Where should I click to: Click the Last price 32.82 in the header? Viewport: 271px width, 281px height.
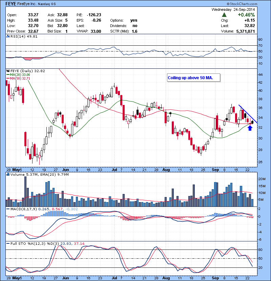click(x=249, y=26)
